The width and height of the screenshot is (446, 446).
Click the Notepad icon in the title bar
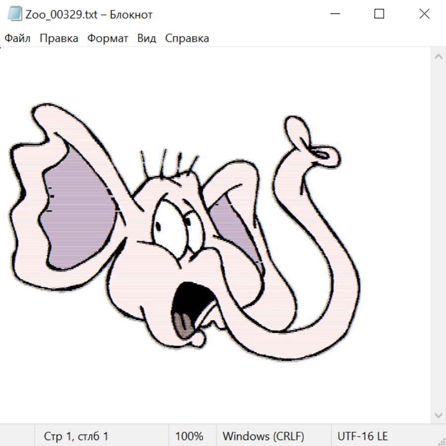[15, 14]
